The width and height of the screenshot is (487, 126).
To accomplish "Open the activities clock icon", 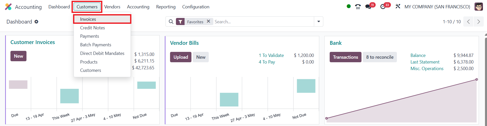I will pyautogui.click(x=383, y=7).
